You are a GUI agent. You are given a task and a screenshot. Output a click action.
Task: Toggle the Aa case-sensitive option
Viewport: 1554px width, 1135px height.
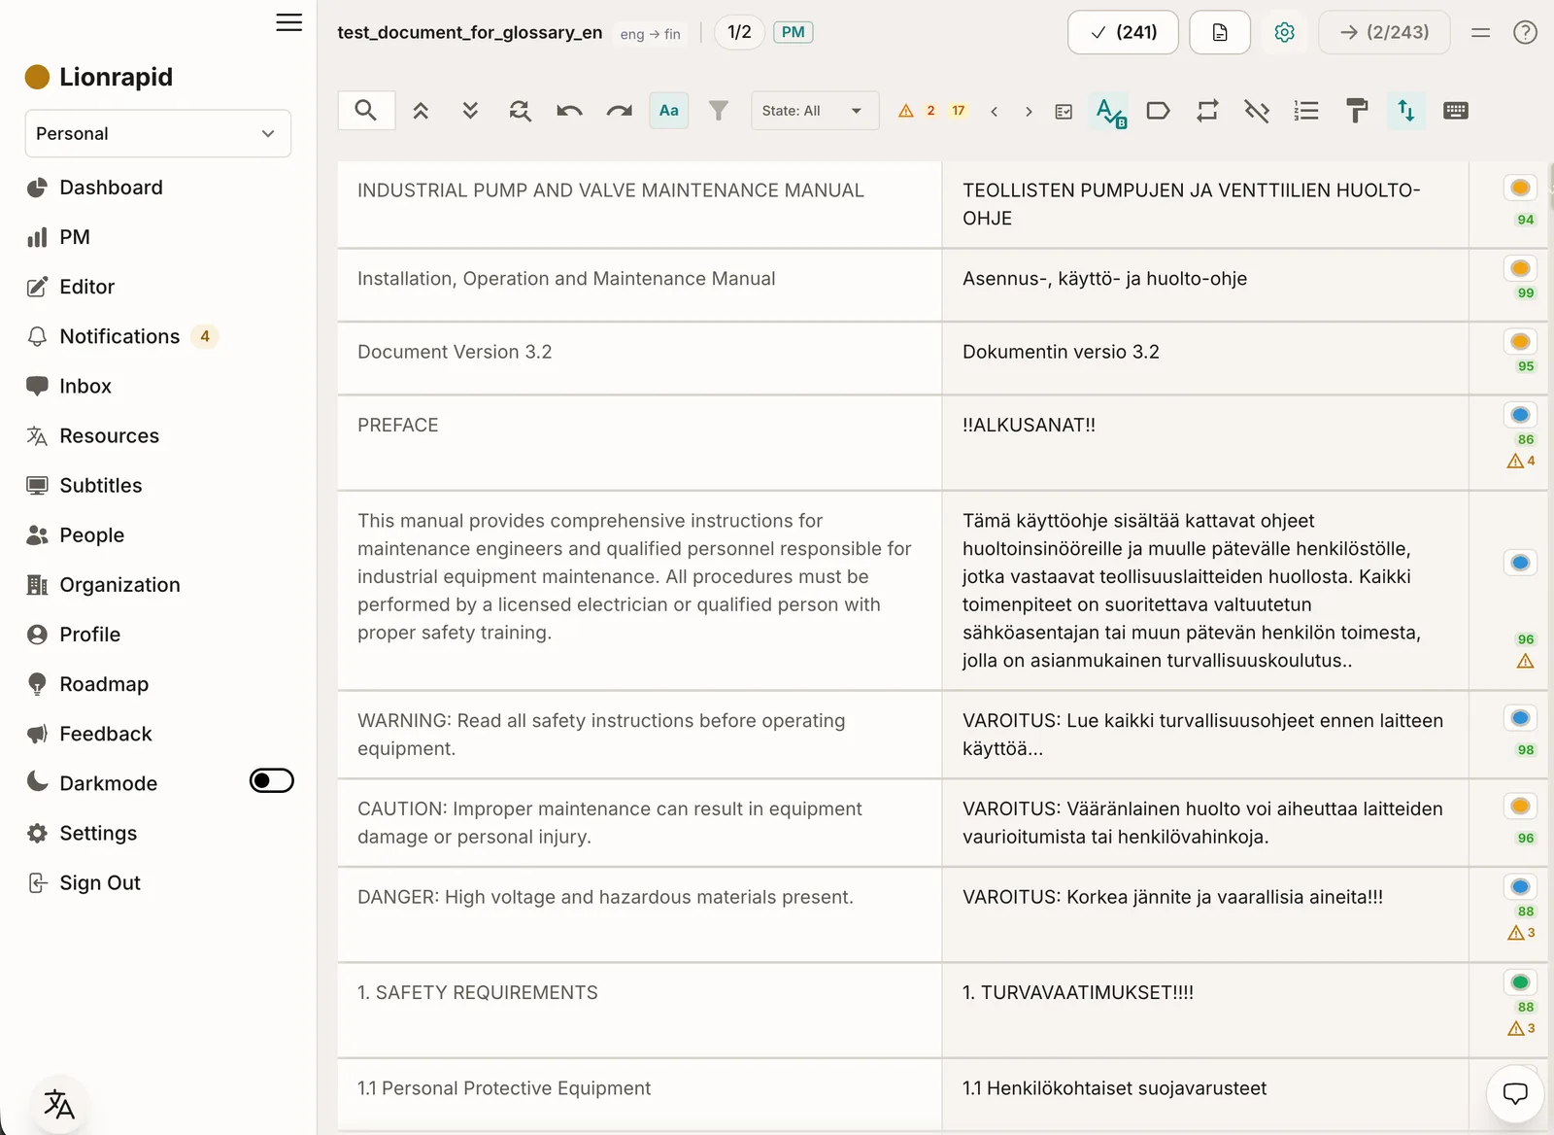click(669, 111)
